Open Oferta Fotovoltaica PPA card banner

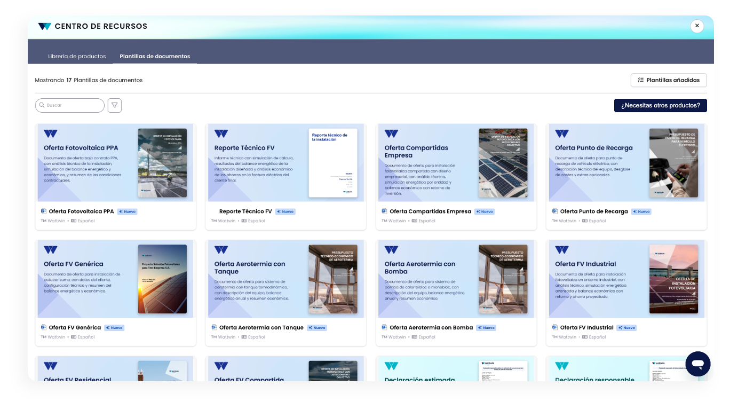click(115, 163)
